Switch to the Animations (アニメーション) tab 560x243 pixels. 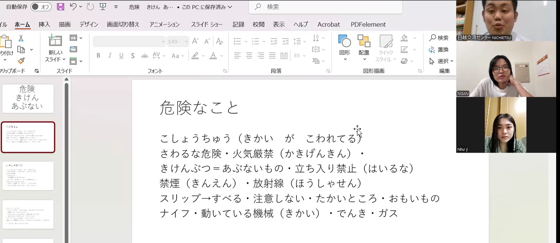click(x=164, y=24)
